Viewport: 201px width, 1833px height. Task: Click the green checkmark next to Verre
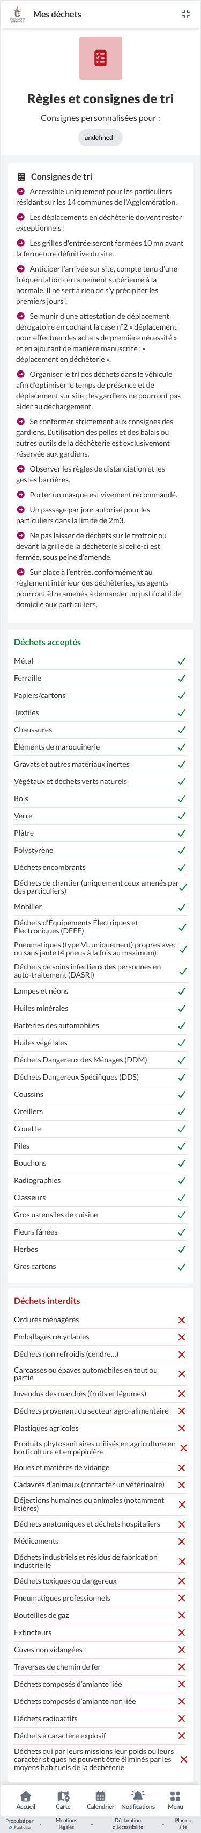(x=182, y=816)
